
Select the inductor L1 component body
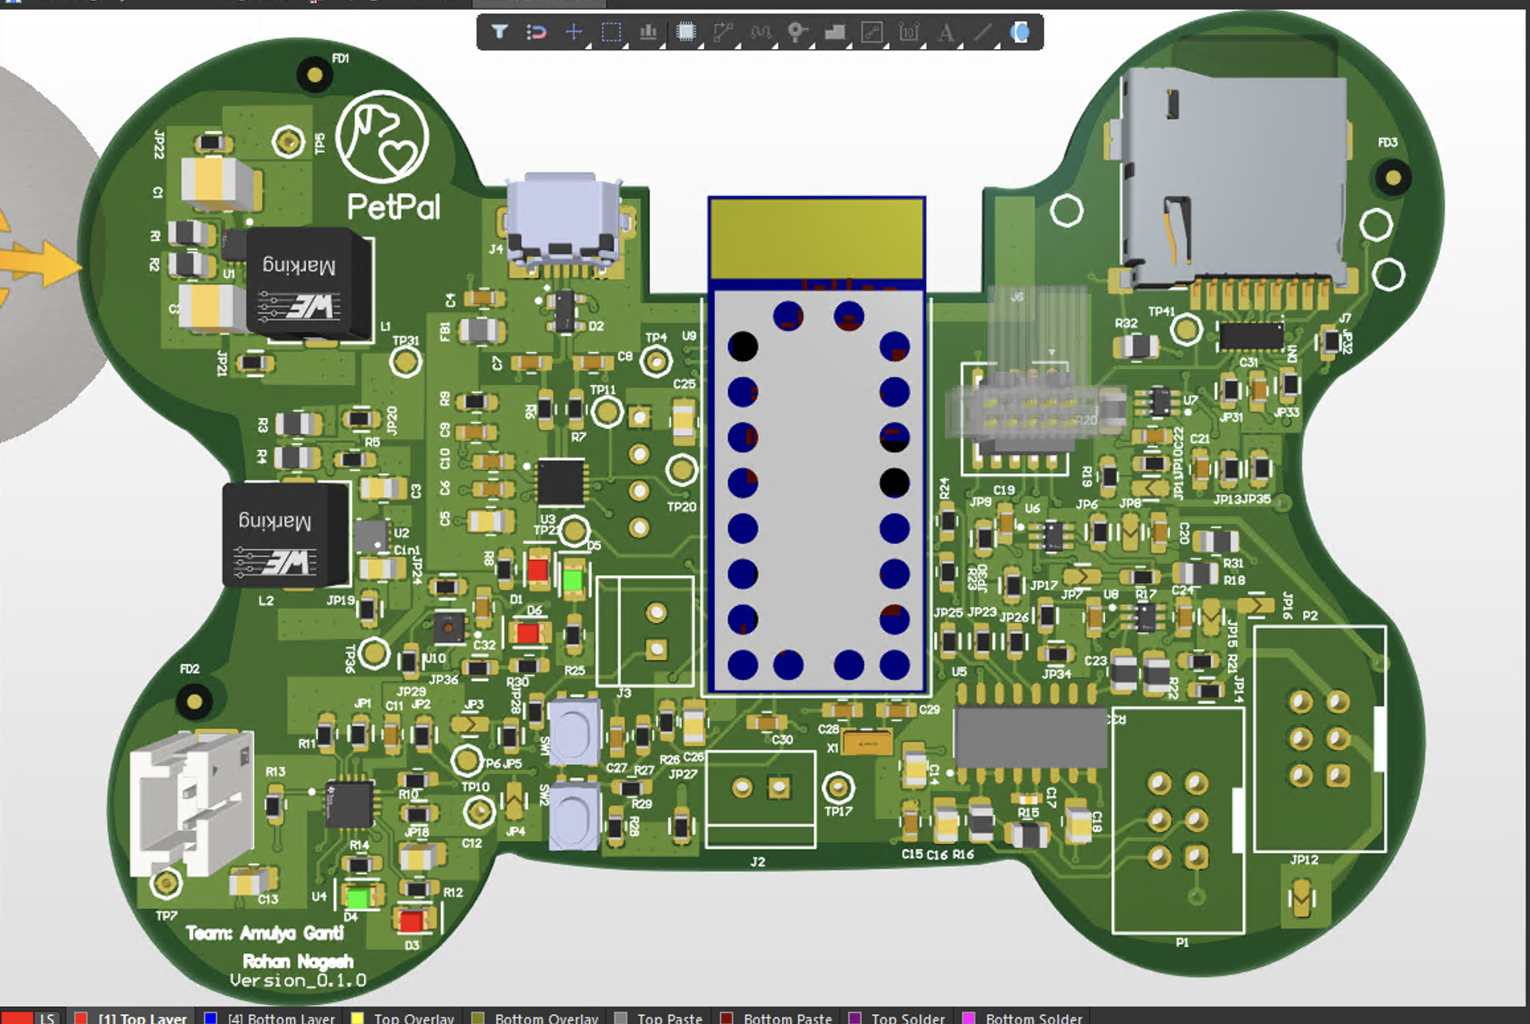(x=308, y=283)
